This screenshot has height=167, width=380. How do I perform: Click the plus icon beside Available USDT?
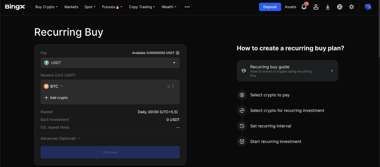pyautogui.click(x=178, y=53)
